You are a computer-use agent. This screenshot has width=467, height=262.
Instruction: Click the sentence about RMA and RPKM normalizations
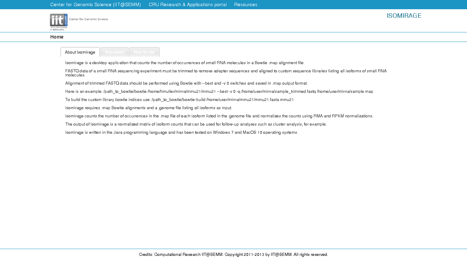[x=219, y=116]
